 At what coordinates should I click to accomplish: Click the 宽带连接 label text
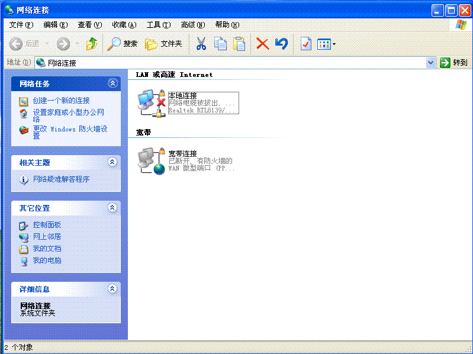pyautogui.click(x=182, y=154)
